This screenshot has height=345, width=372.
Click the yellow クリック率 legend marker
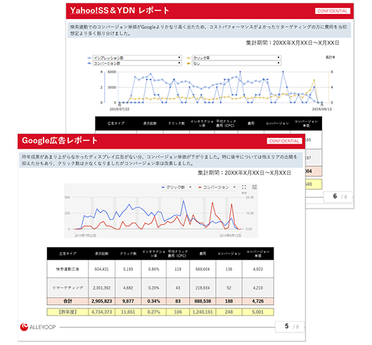click(x=188, y=58)
